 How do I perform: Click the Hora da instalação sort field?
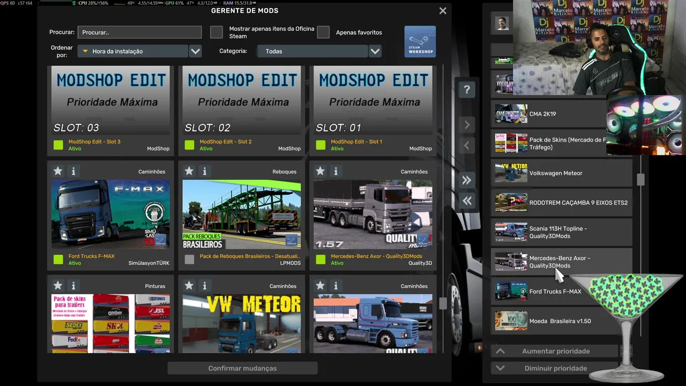pyautogui.click(x=133, y=51)
